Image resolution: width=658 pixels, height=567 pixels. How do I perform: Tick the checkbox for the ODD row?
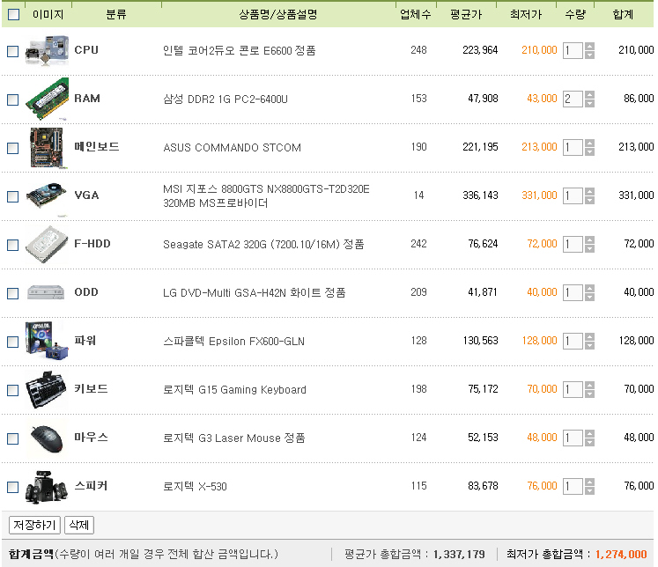click(x=13, y=293)
